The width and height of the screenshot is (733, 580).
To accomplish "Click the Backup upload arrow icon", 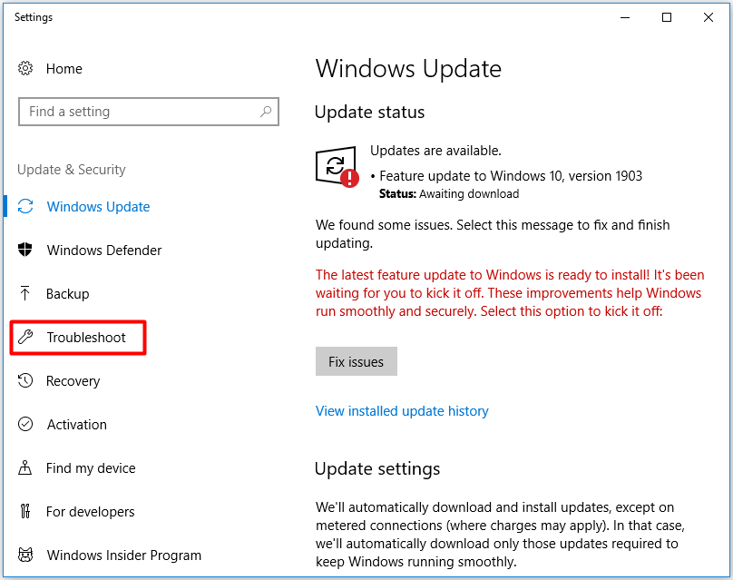I will [25, 293].
